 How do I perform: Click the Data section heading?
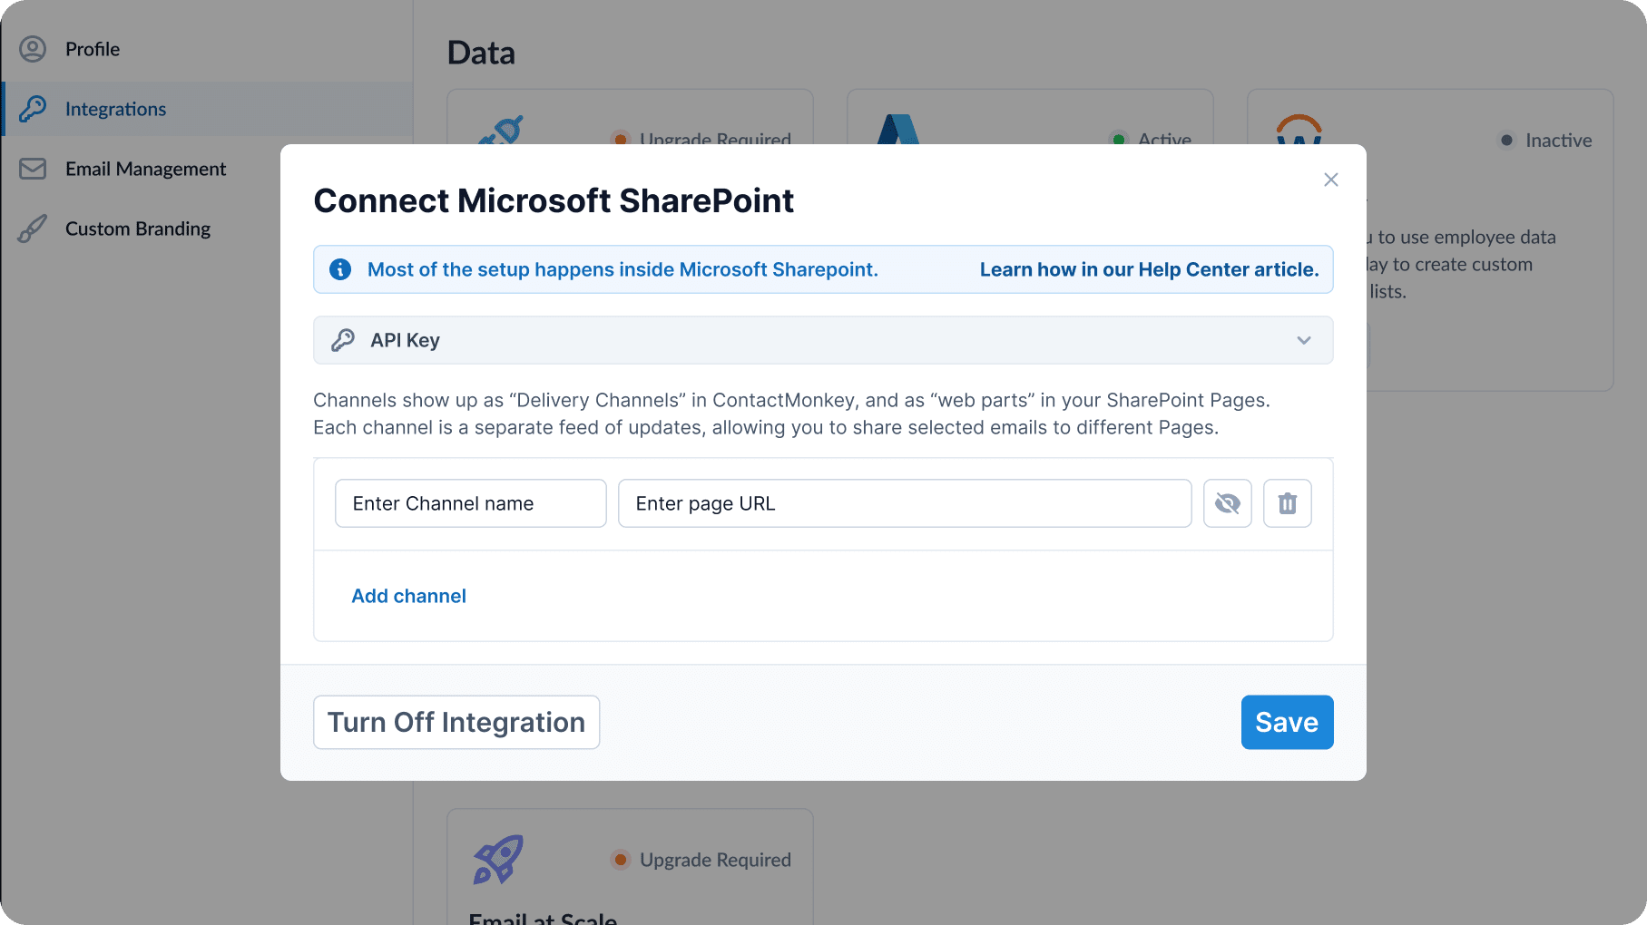pyautogui.click(x=481, y=53)
